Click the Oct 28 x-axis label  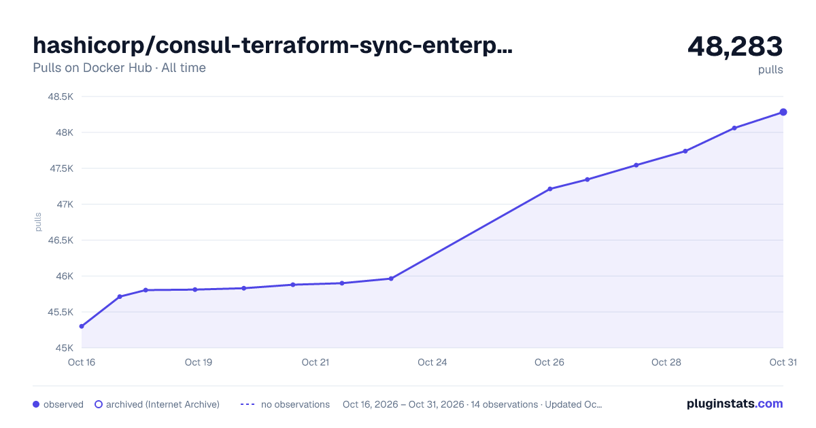[666, 362]
